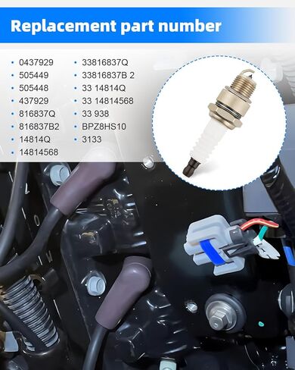Screen dimensions: 295x370
Task: Click part number 14814Q
Action: pyautogui.click(x=35, y=140)
